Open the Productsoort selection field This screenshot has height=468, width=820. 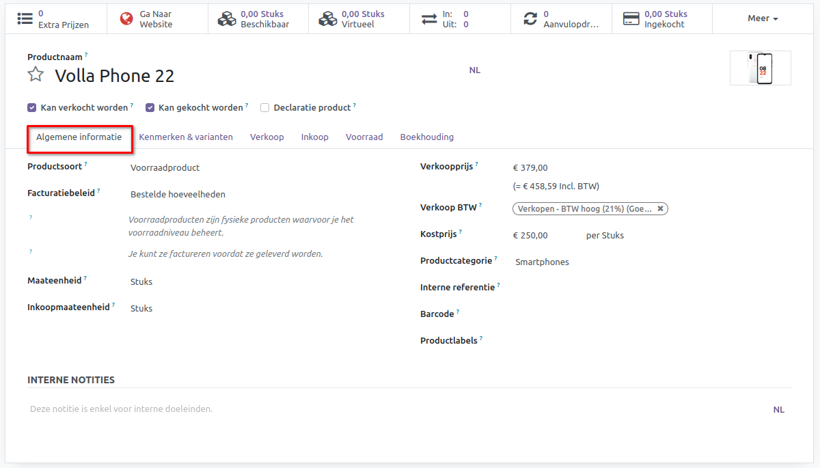point(260,167)
